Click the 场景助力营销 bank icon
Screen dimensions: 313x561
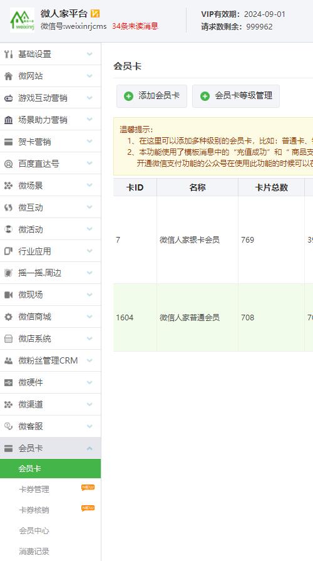point(8,120)
